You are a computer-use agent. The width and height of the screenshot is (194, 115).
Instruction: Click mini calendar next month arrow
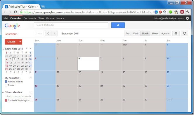point(30,48)
